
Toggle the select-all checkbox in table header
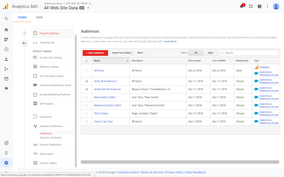pos(87,61)
